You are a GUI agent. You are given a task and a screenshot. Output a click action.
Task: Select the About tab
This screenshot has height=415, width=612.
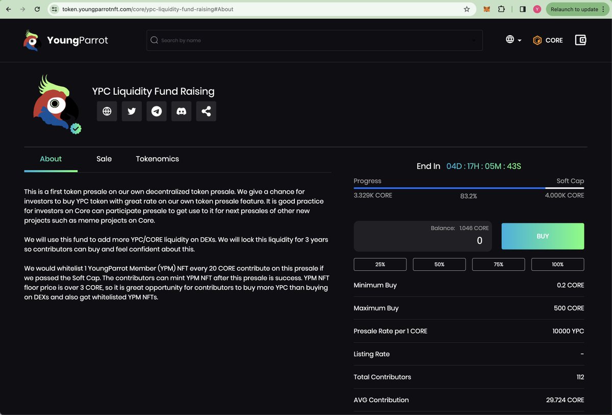tap(51, 159)
